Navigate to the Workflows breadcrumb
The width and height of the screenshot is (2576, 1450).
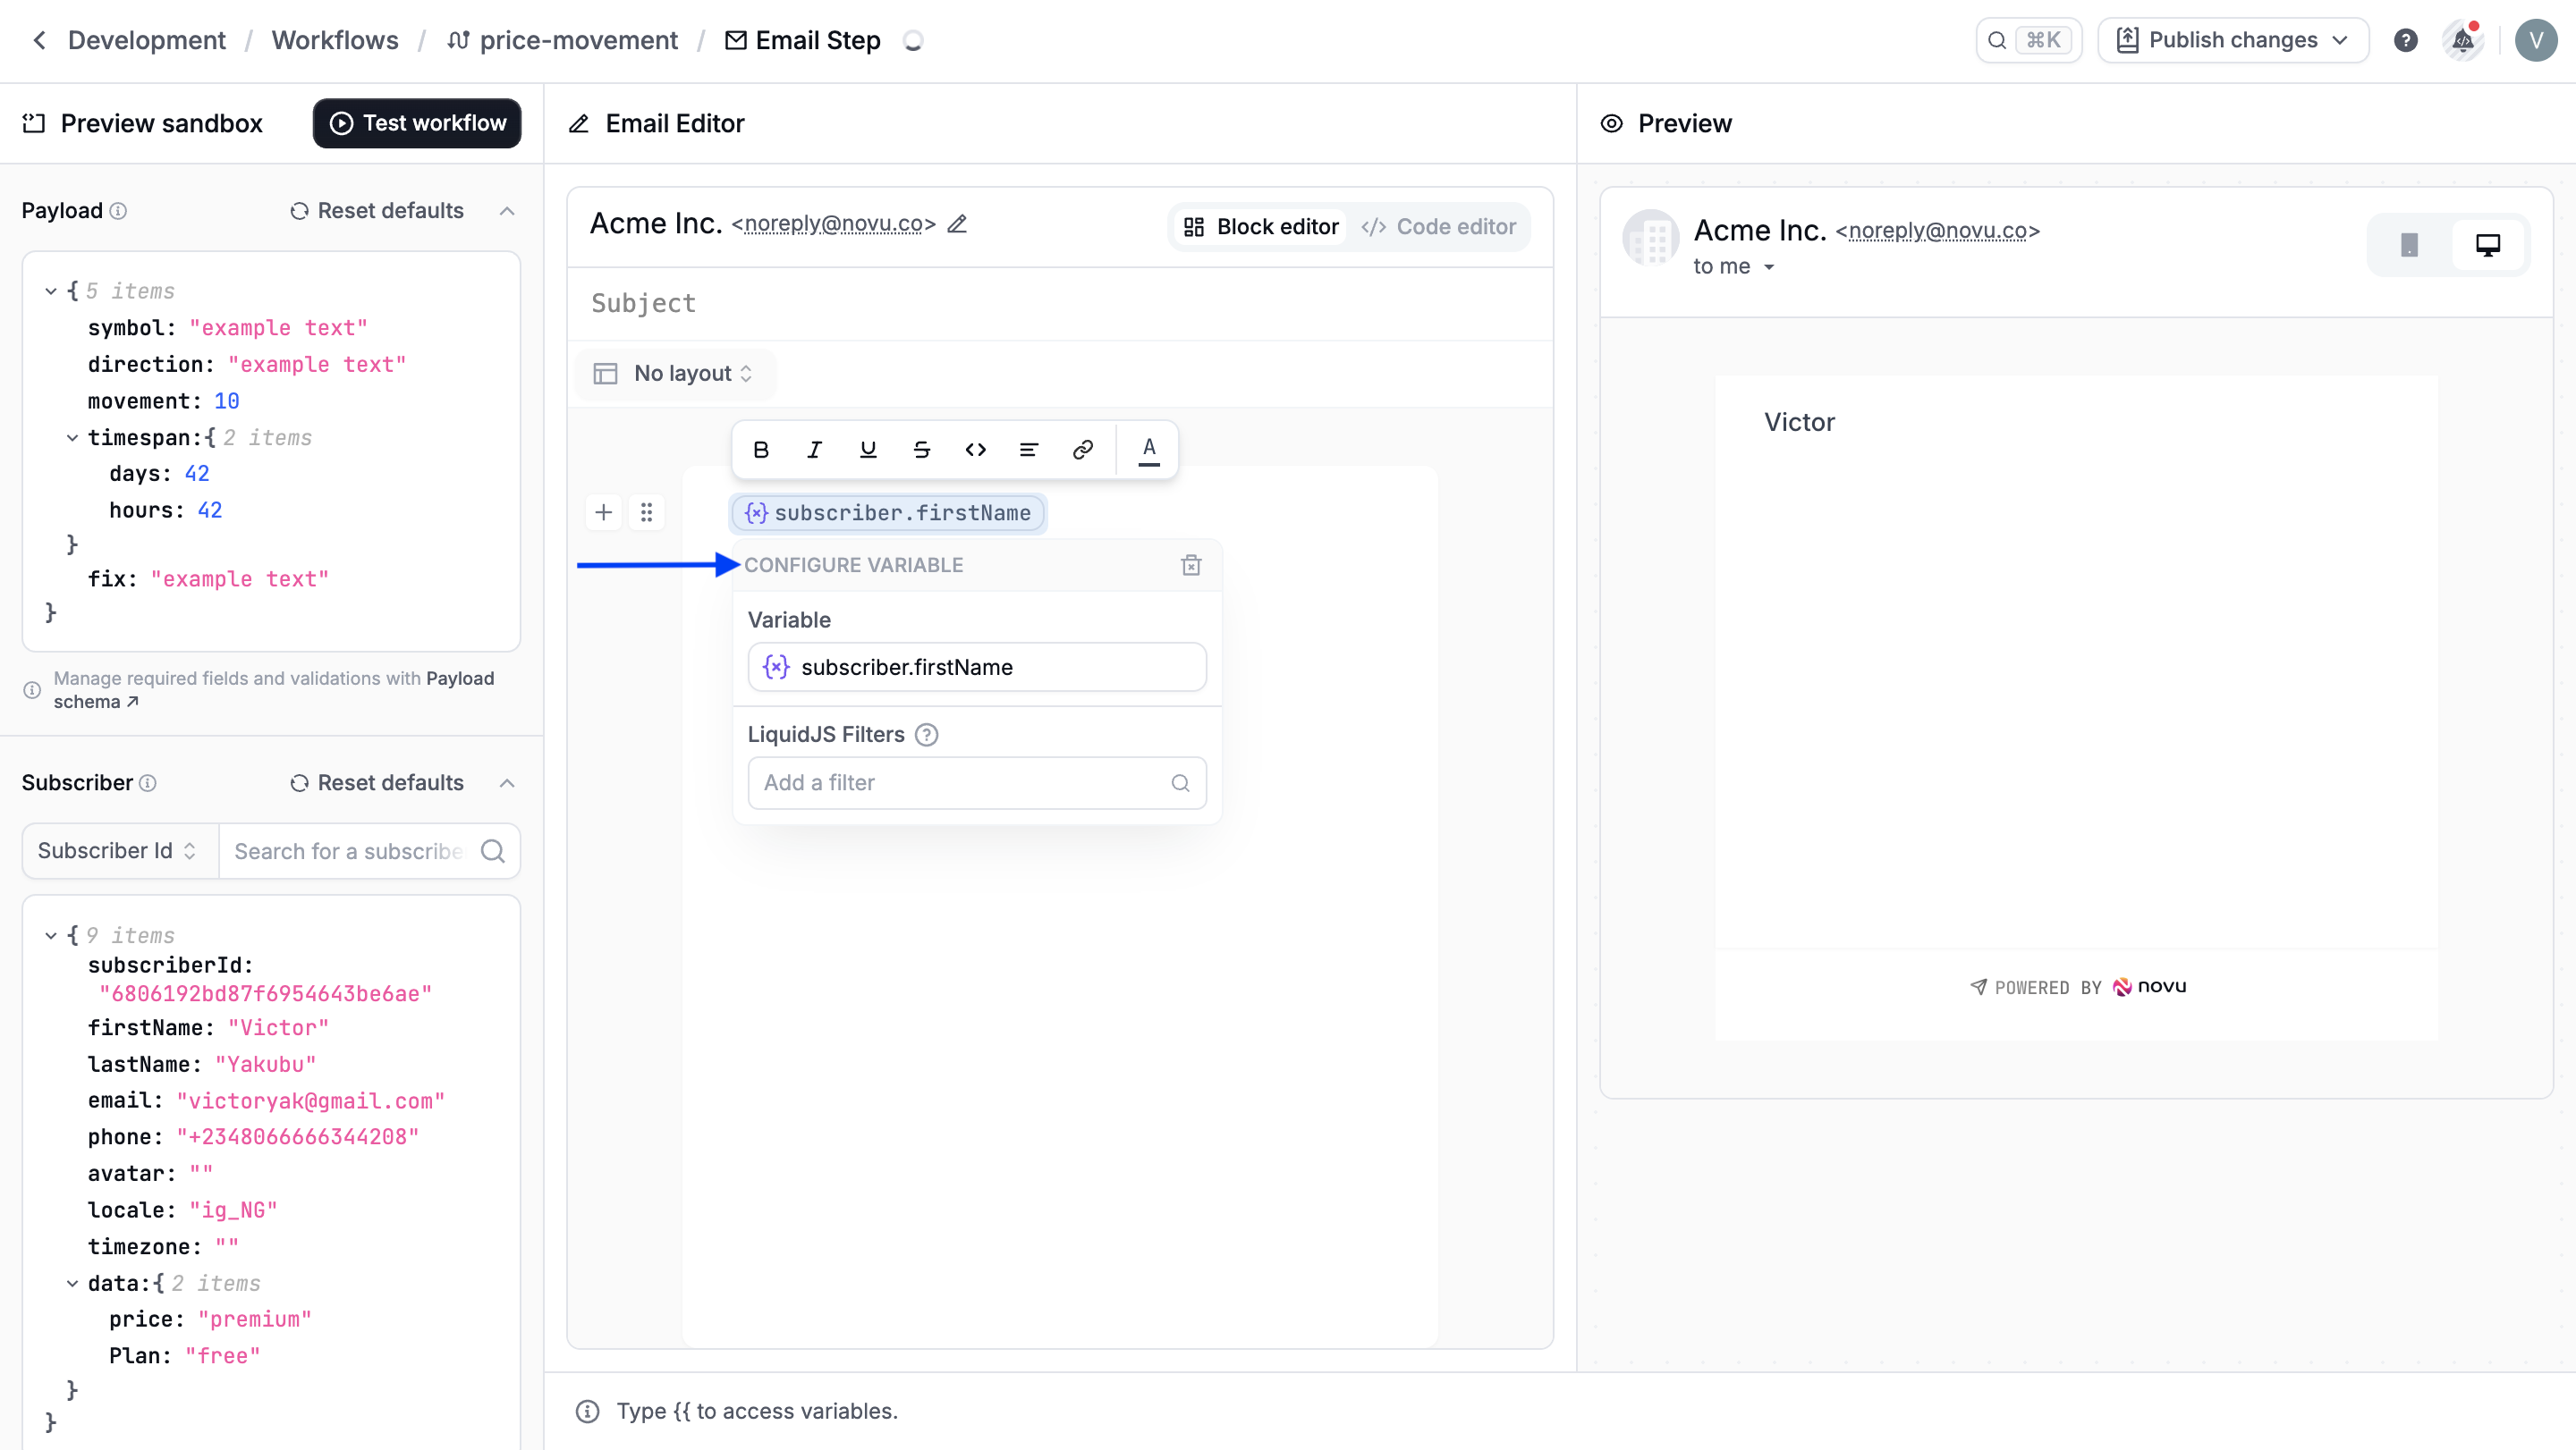(x=335, y=40)
